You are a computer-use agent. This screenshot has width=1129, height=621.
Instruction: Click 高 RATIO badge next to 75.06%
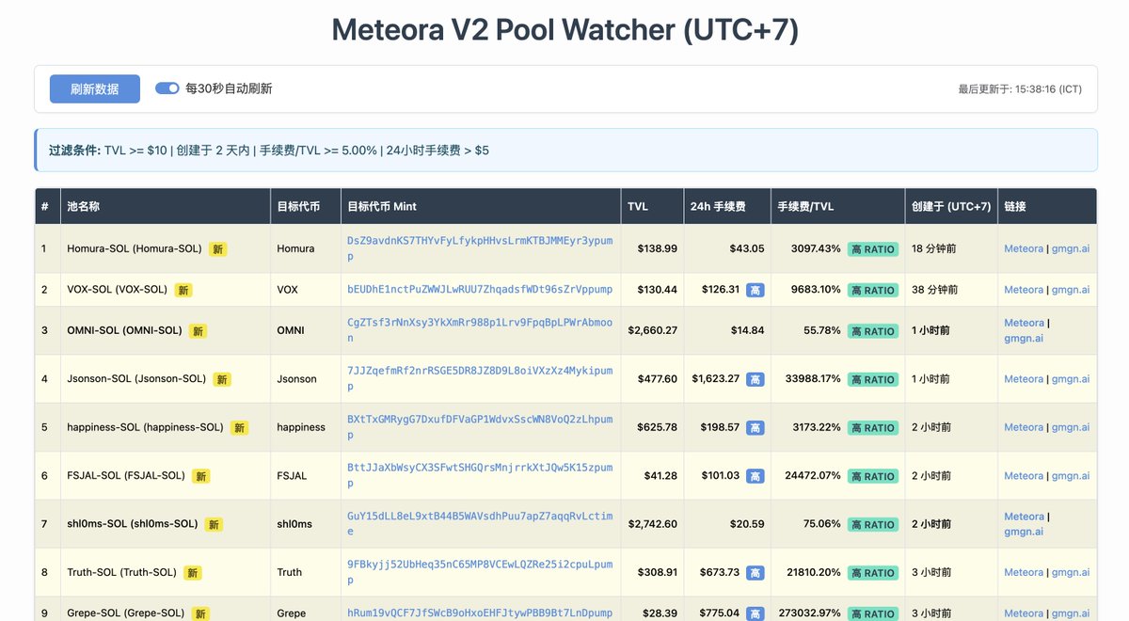tap(873, 524)
